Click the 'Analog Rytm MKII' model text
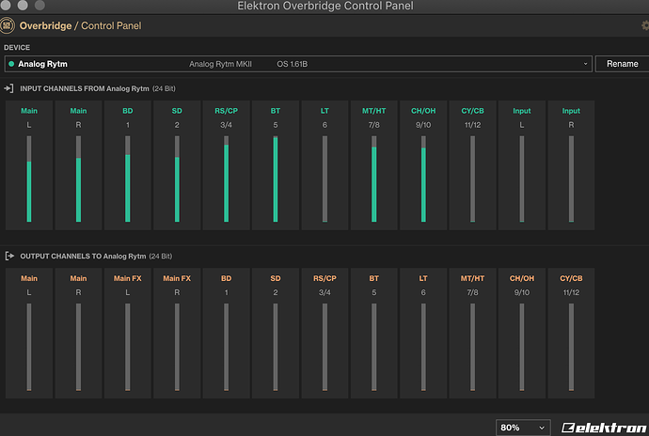The image size is (649, 436). [x=220, y=64]
